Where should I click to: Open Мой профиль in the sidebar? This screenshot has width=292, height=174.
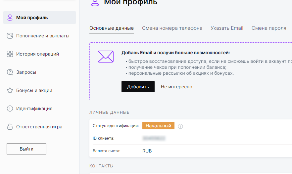pyautogui.click(x=39, y=18)
